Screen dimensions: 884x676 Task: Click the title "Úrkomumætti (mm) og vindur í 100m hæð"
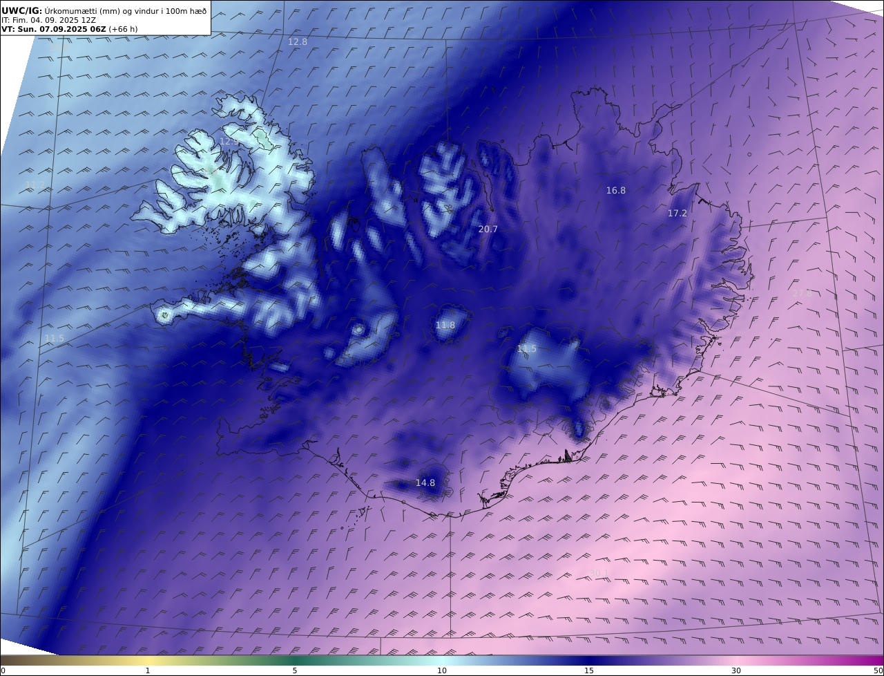click(x=126, y=10)
